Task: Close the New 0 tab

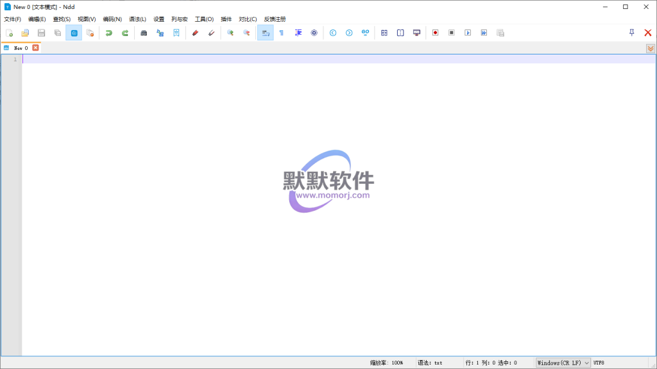Action: point(36,47)
